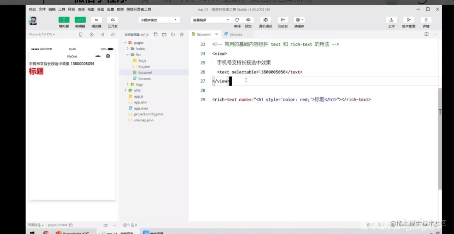
Task: Toggle the 模拟器 simulator panel button
Action: pos(64,20)
